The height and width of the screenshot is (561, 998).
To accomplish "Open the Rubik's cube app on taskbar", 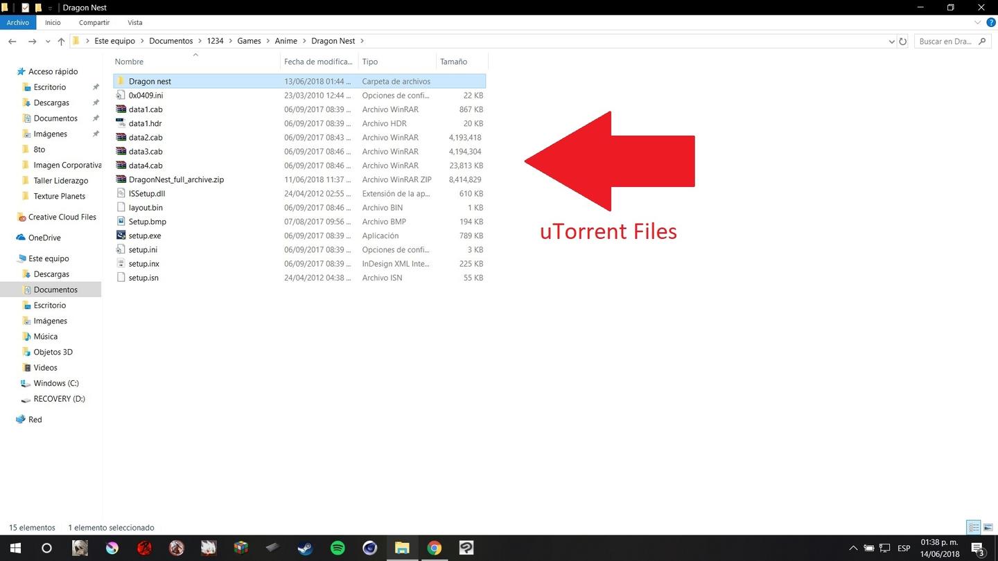I will pos(240,548).
